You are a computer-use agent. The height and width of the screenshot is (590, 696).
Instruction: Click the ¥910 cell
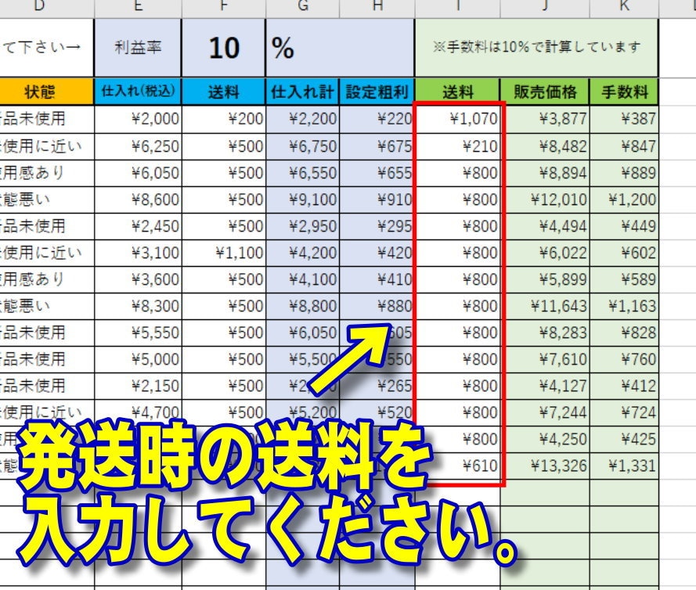coord(377,200)
